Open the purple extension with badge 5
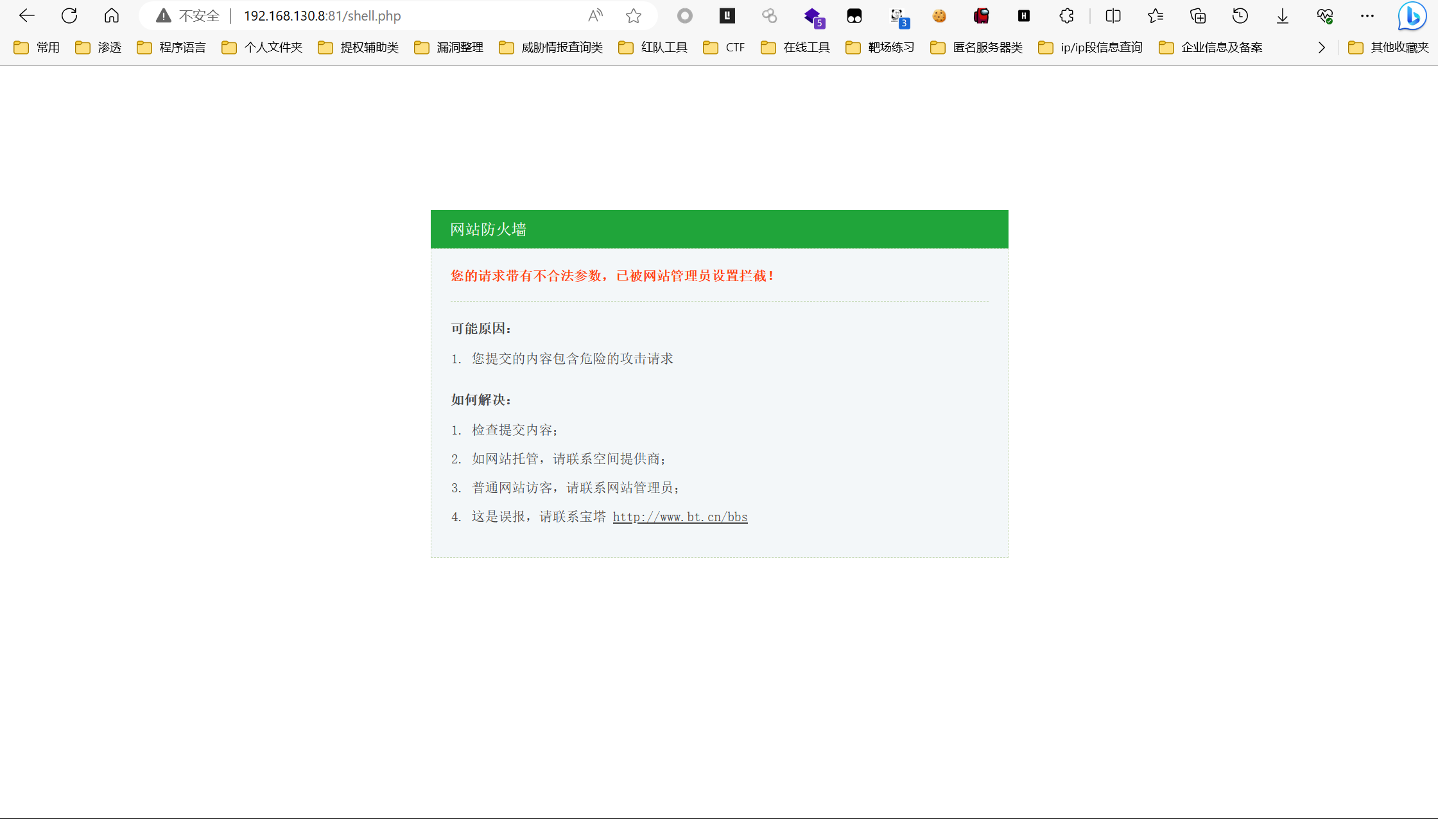This screenshot has height=819, width=1438. [813, 17]
